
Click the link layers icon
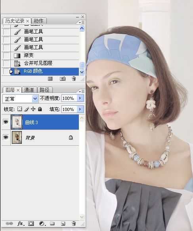pos(9,223)
